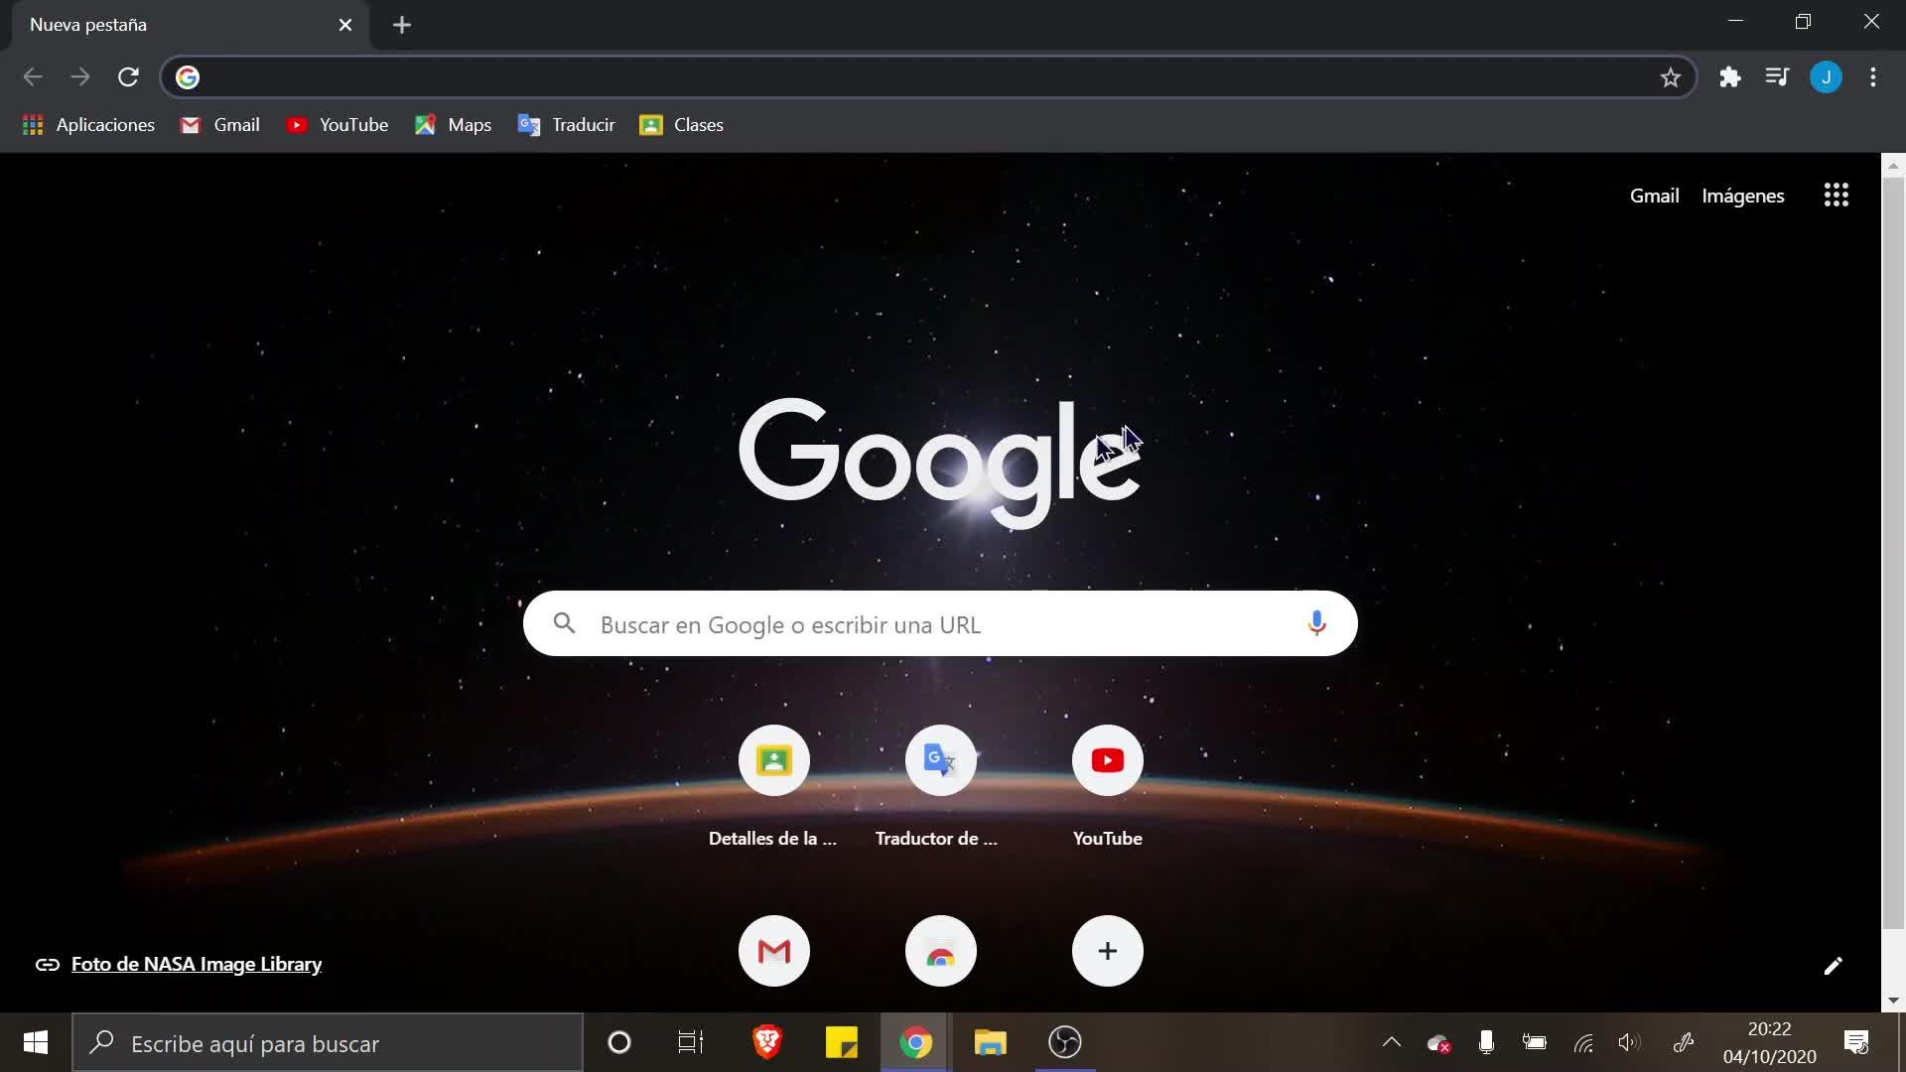Open the YouTube shortcut tile
The image size is (1906, 1072).
[1107, 761]
